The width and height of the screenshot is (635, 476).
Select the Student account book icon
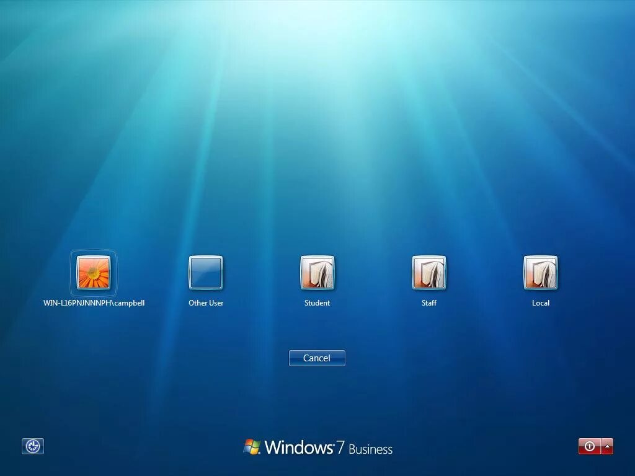(x=317, y=273)
